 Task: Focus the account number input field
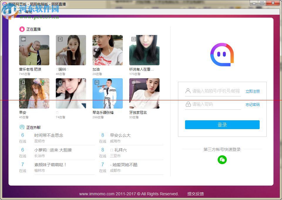pos(213,91)
